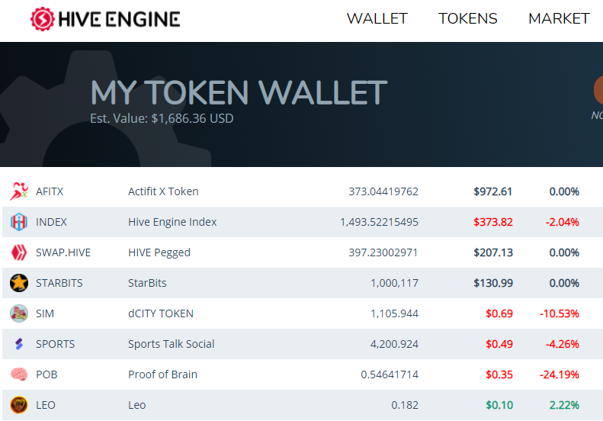The width and height of the screenshot is (603, 421).
Task: Click the SPORTS balance 4,200.924
Action: [x=394, y=344]
